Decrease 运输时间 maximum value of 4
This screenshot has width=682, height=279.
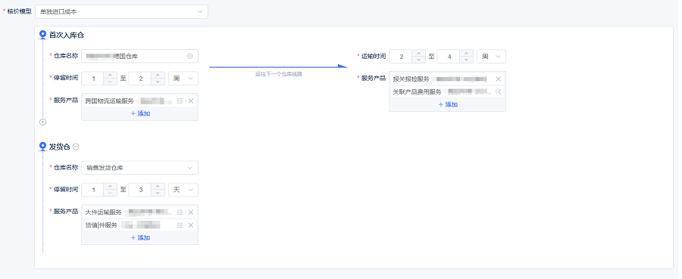click(x=466, y=60)
